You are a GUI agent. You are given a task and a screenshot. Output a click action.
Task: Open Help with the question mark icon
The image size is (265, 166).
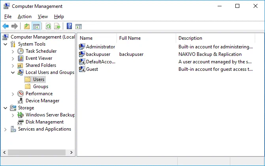click(69, 26)
